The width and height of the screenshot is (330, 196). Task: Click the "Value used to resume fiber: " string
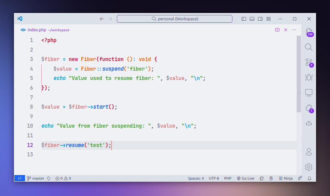(114, 78)
